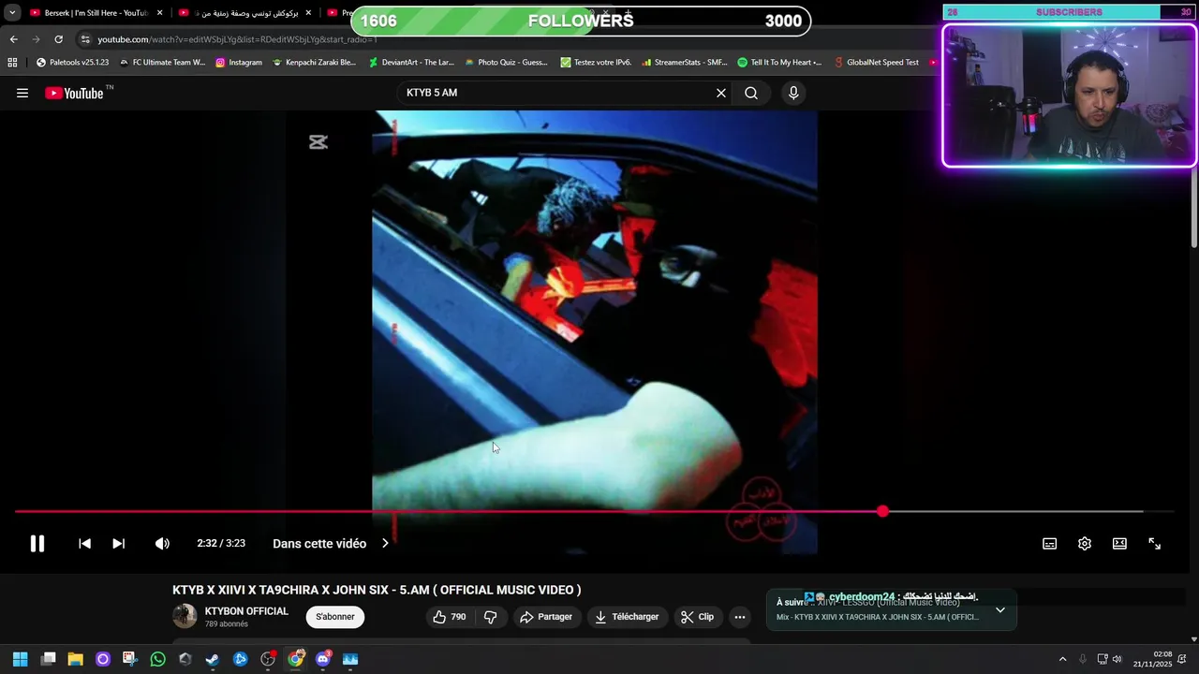Open the 'Tell It To My Heart' Spotify bookmark
The width and height of the screenshot is (1199, 674).
coord(779,63)
